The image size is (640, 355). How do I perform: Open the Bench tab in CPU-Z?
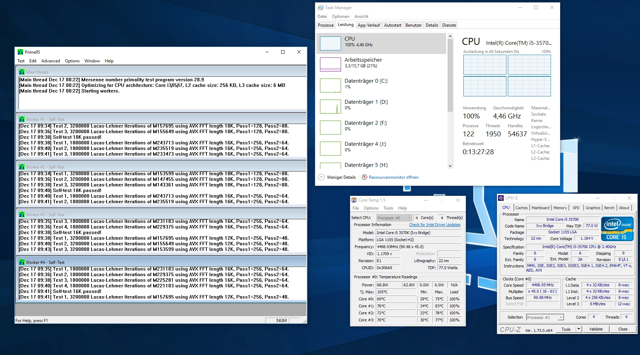[x=610, y=208]
